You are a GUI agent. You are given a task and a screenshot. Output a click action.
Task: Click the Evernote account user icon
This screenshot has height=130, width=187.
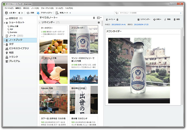(x=6, y=13)
